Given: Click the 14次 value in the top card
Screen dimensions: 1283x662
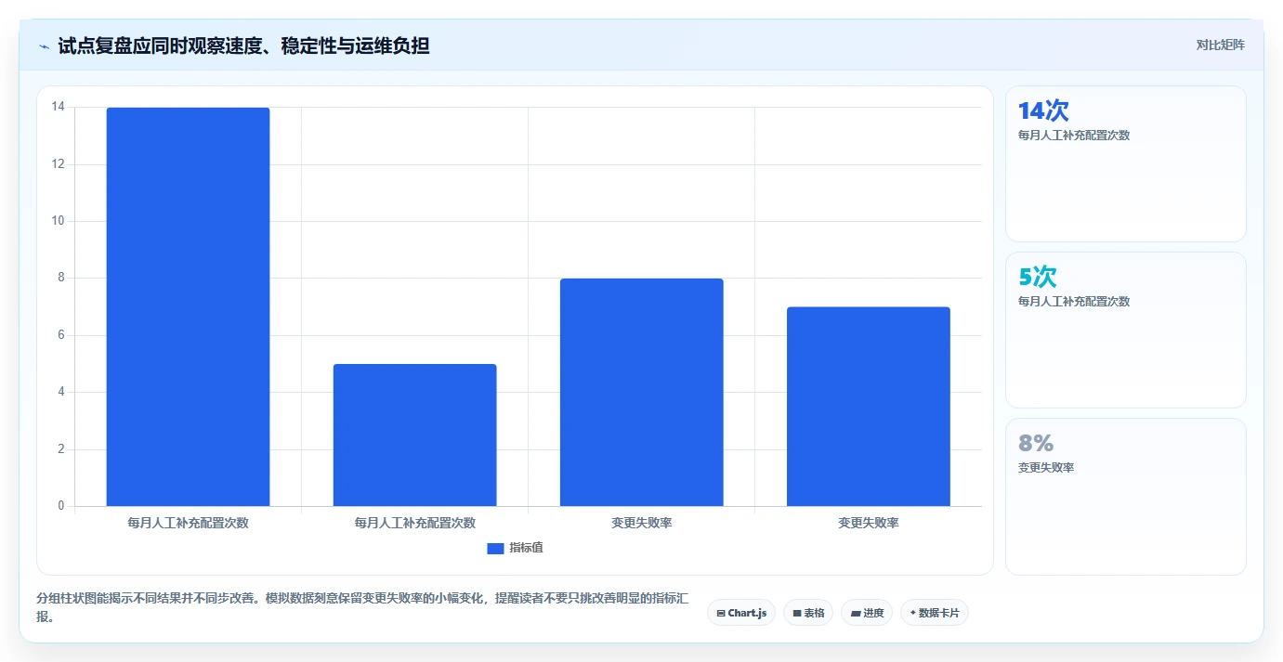Looking at the screenshot, I should pos(1043,110).
